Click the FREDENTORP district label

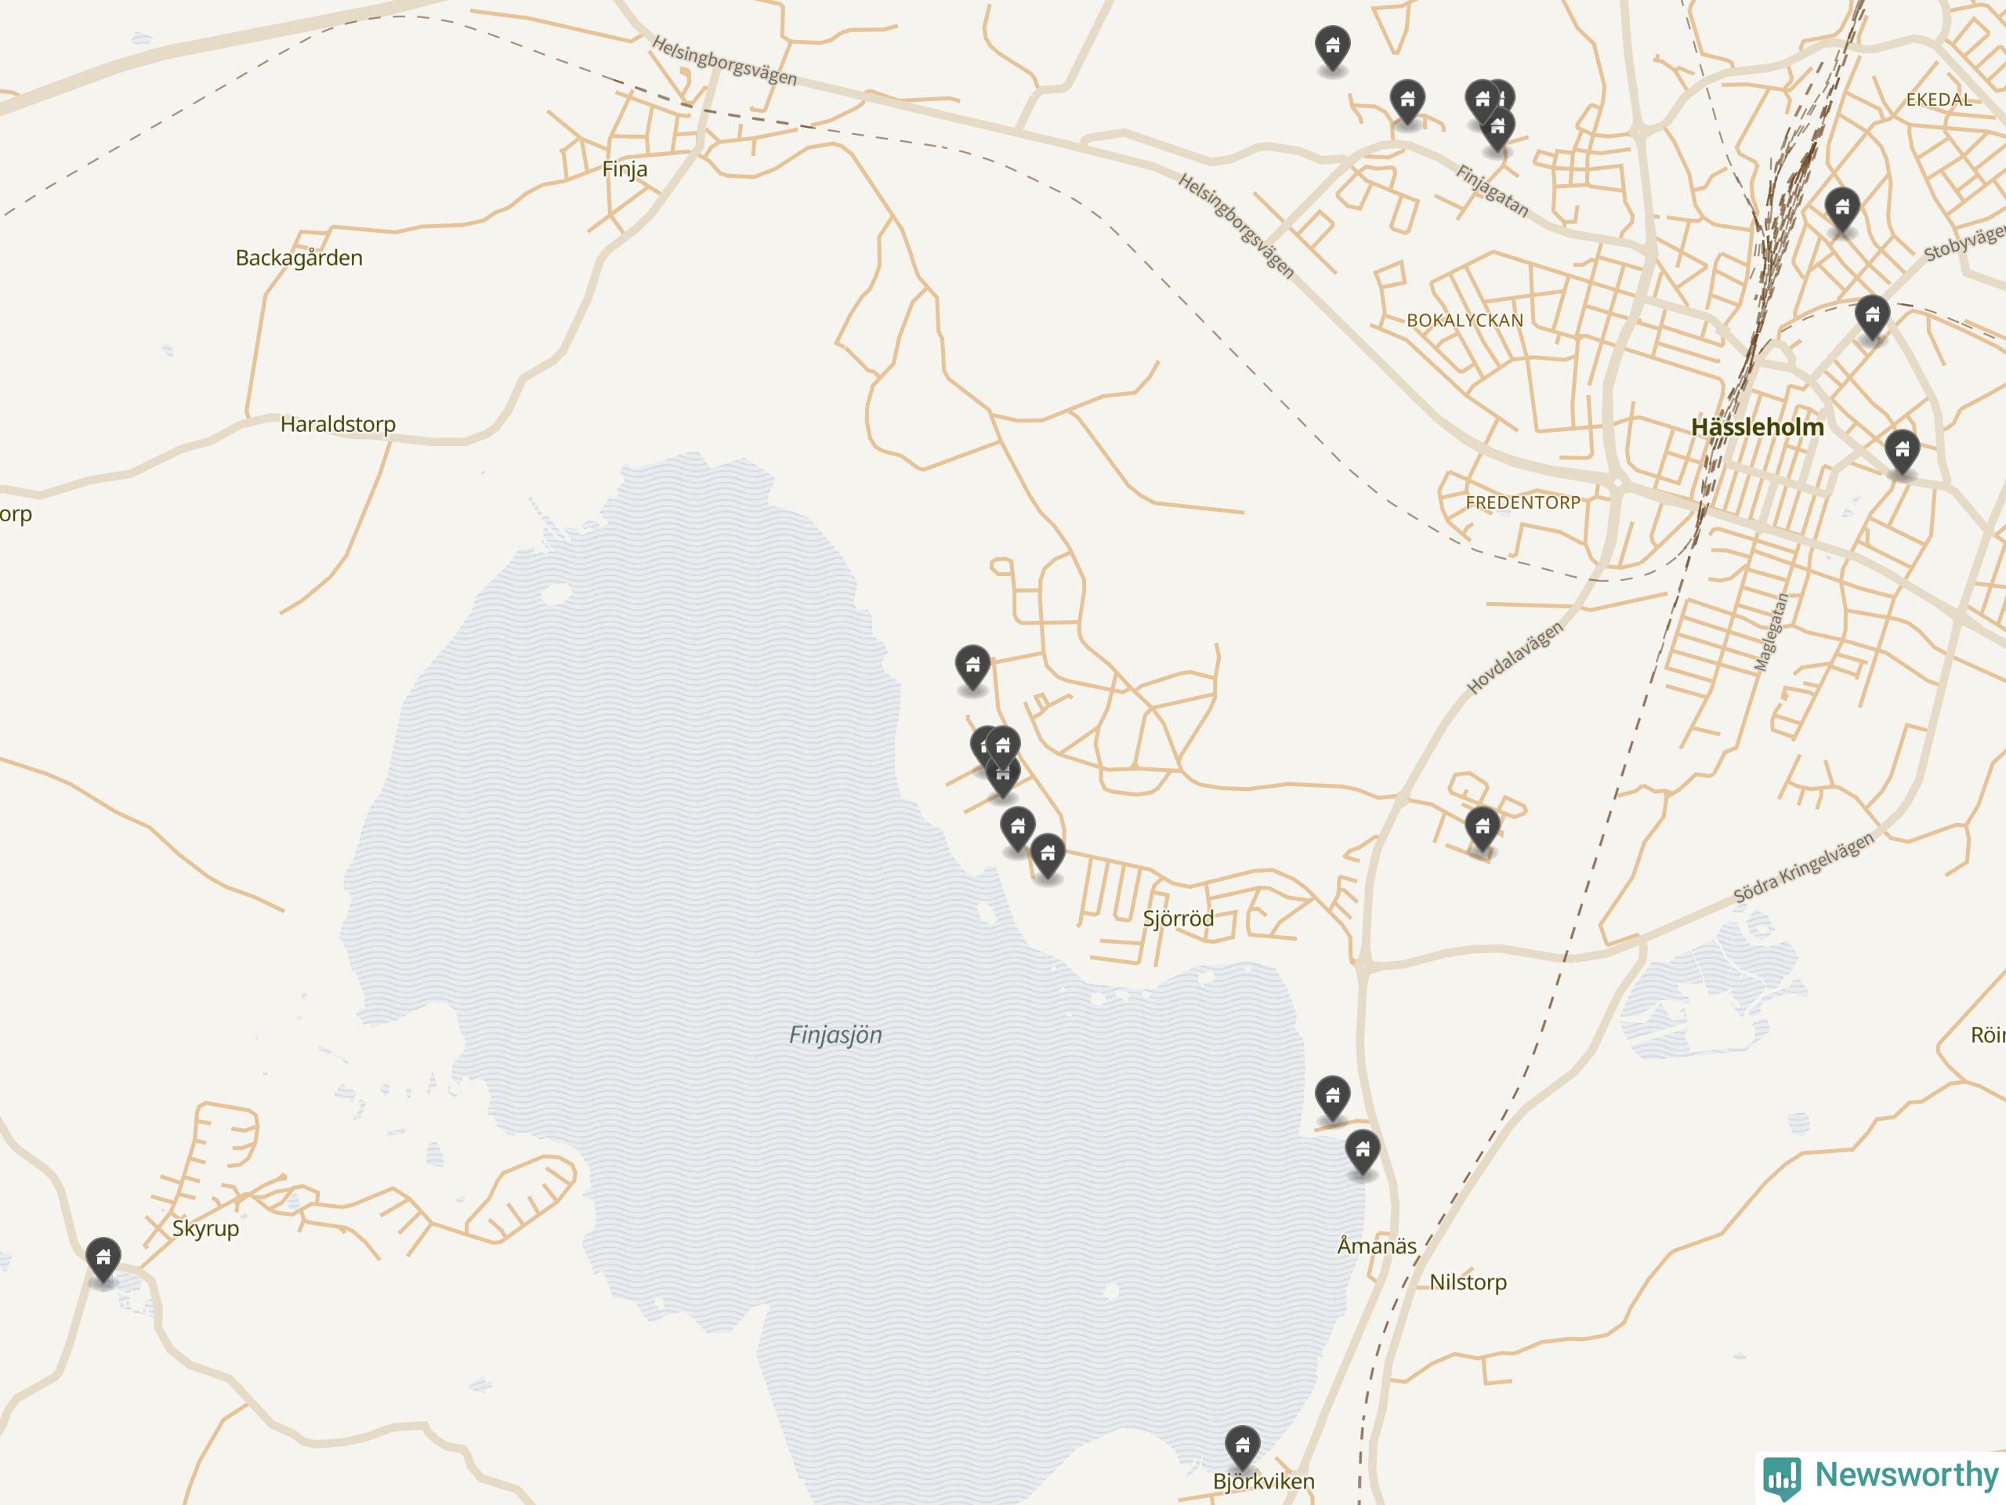1523,502
